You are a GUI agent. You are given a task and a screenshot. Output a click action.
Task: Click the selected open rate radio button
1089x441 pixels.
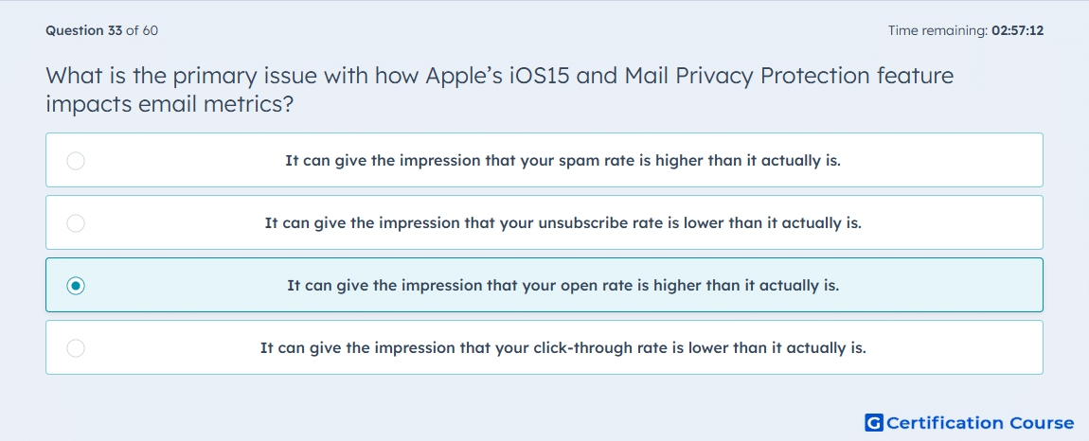pyautogui.click(x=76, y=286)
